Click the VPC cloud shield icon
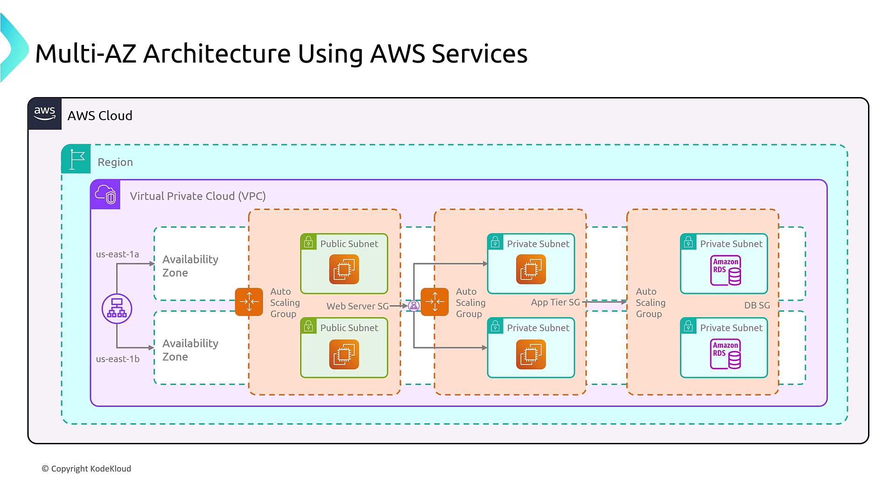Screen dimensions: 896x504 pyautogui.click(x=105, y=194)
